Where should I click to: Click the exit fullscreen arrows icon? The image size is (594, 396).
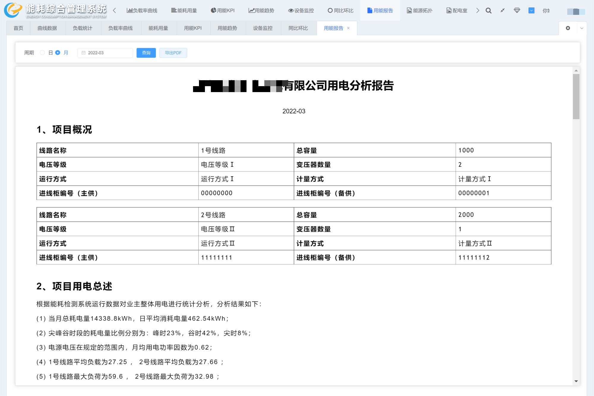(503, 11)
